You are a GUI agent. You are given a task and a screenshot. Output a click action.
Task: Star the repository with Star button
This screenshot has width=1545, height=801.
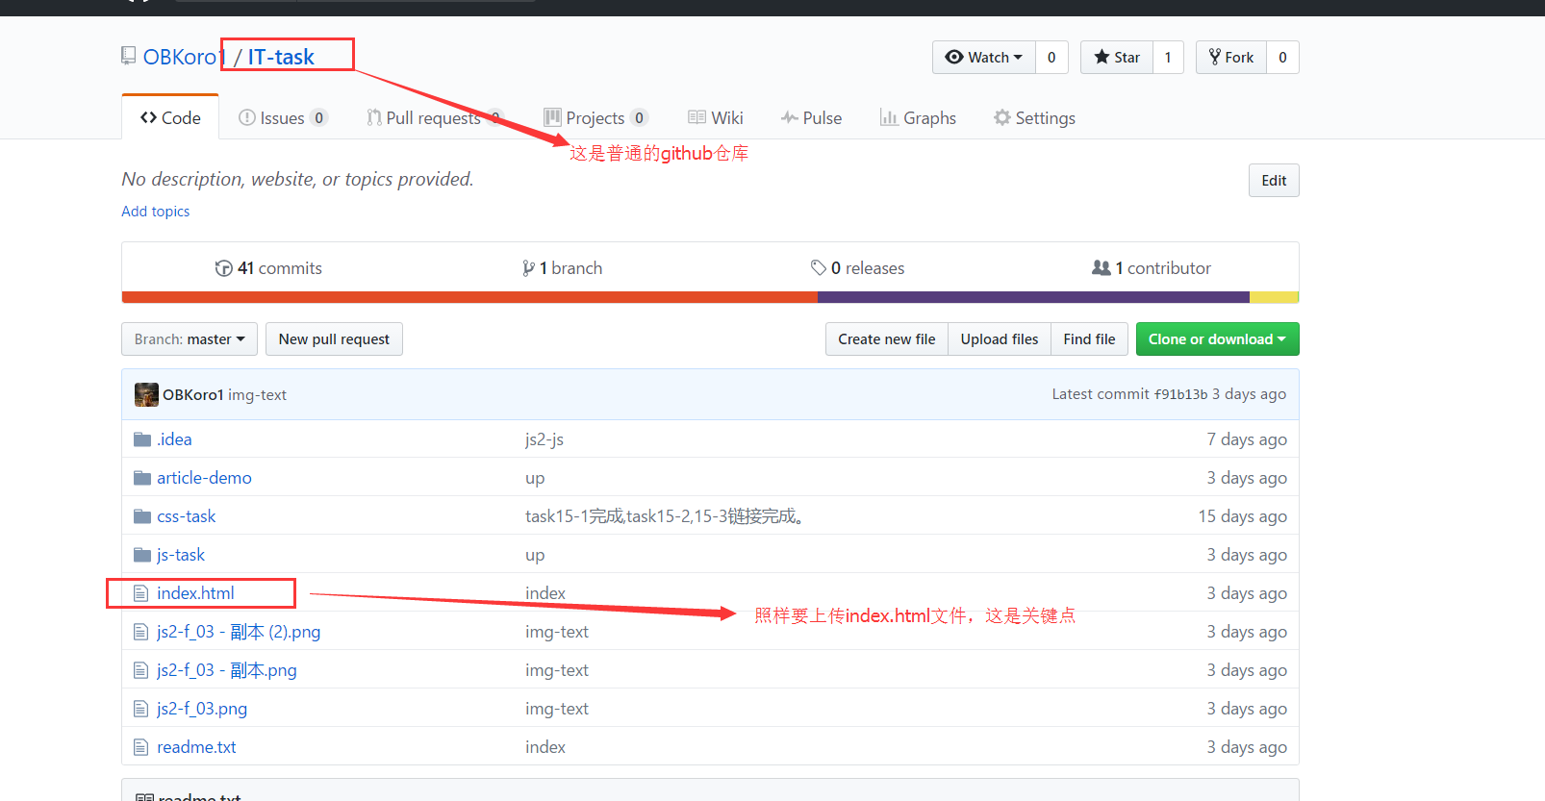tap(1117, 57)
